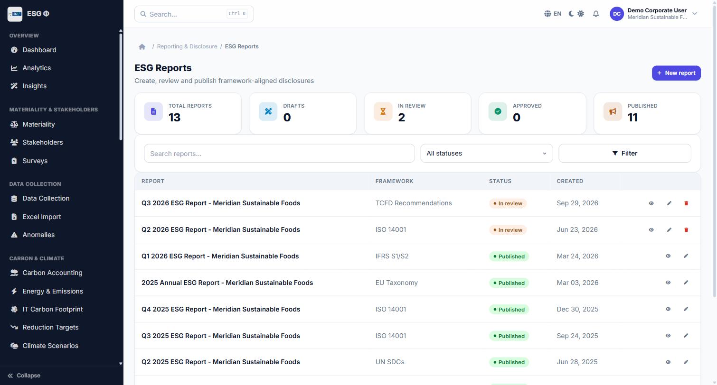Focus the Search reports field
This screenshot has height=385, width=717.
(x=279, y=153)
